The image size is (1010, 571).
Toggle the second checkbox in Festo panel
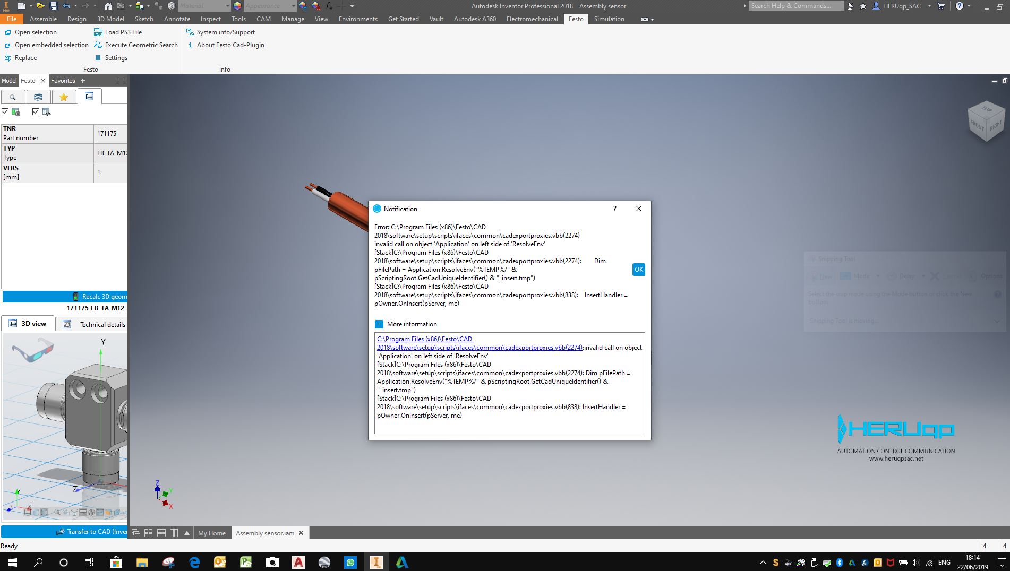pyautogui.click(x=36, y=111)
